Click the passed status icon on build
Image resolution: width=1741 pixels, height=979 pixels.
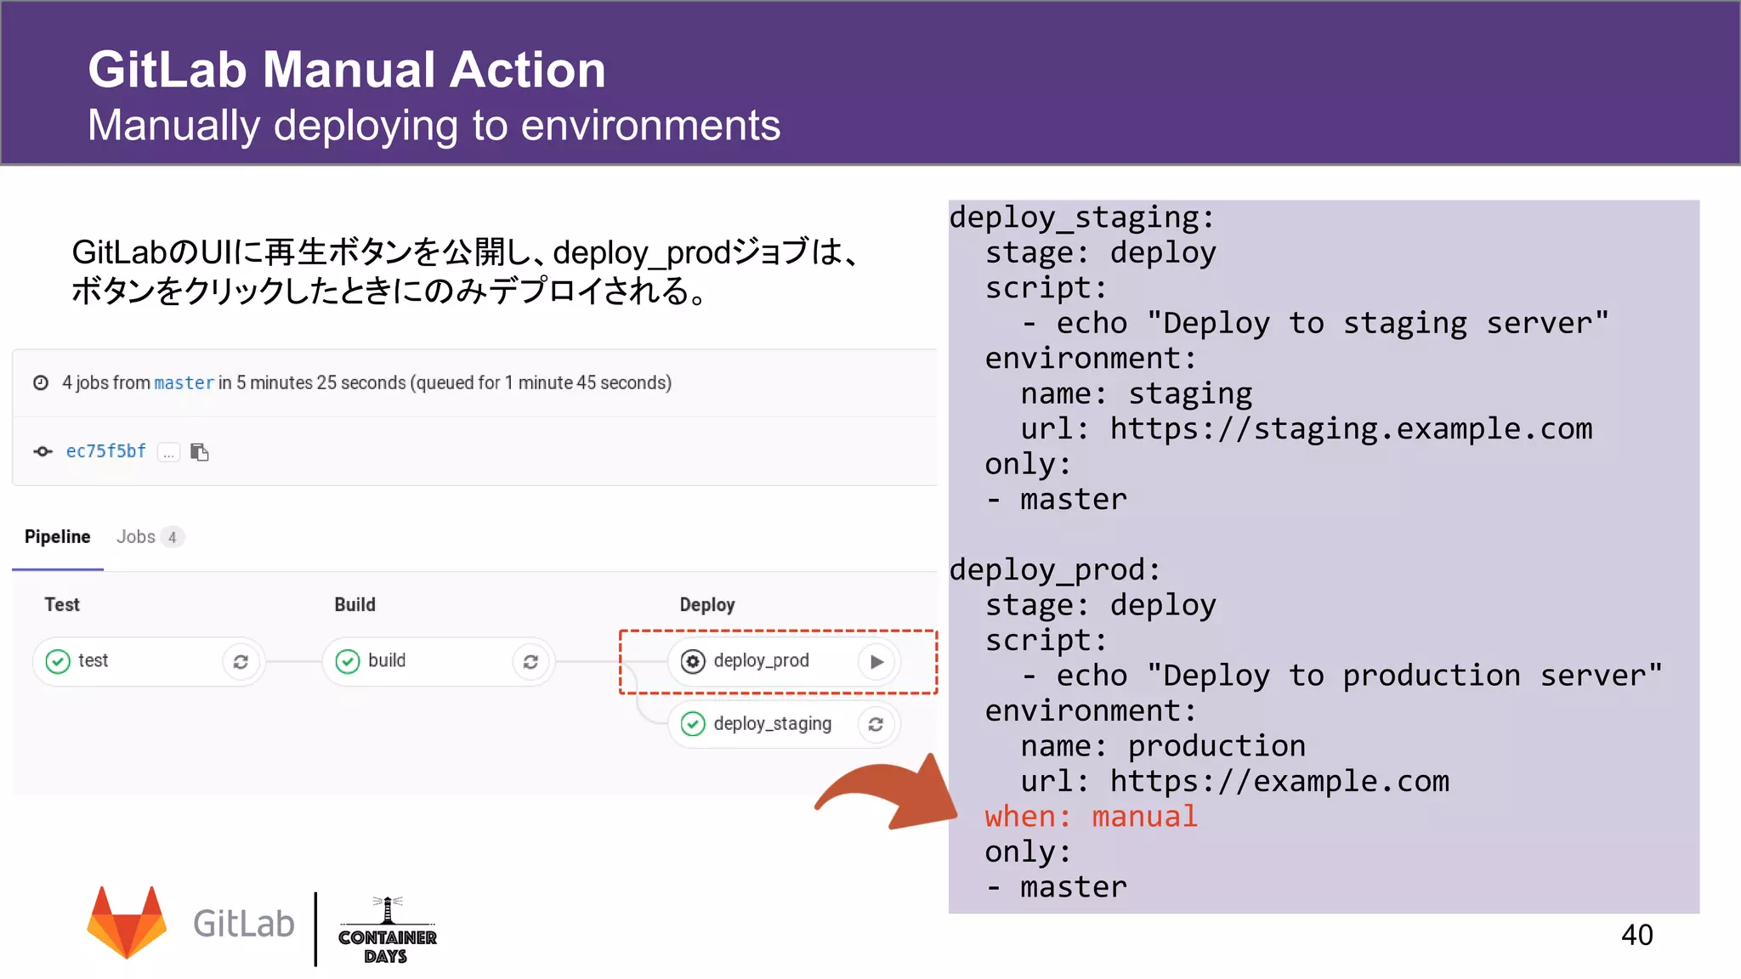point(348,662)
